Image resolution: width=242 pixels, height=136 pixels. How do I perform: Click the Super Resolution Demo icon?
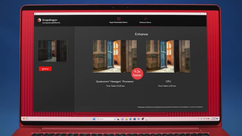[118, 19]
